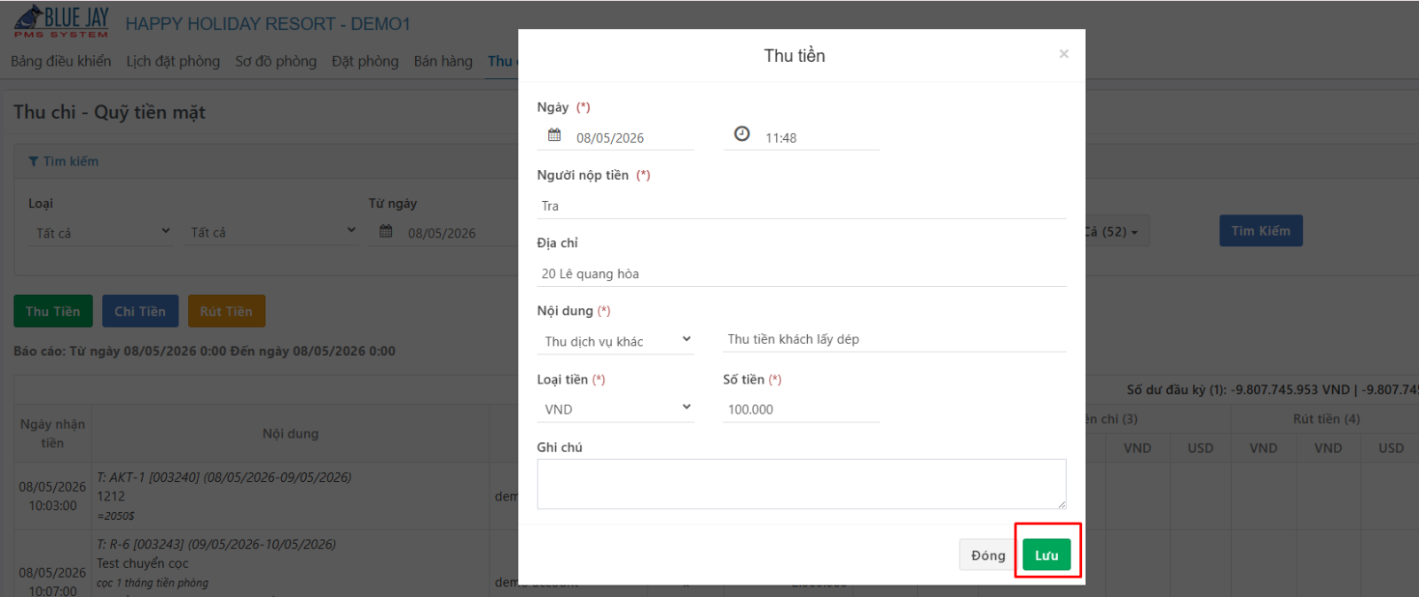The height and width of the screenshot is (597, 1419).
Task: Click the Số tiền field 100.000
Action: pos(801,409)
